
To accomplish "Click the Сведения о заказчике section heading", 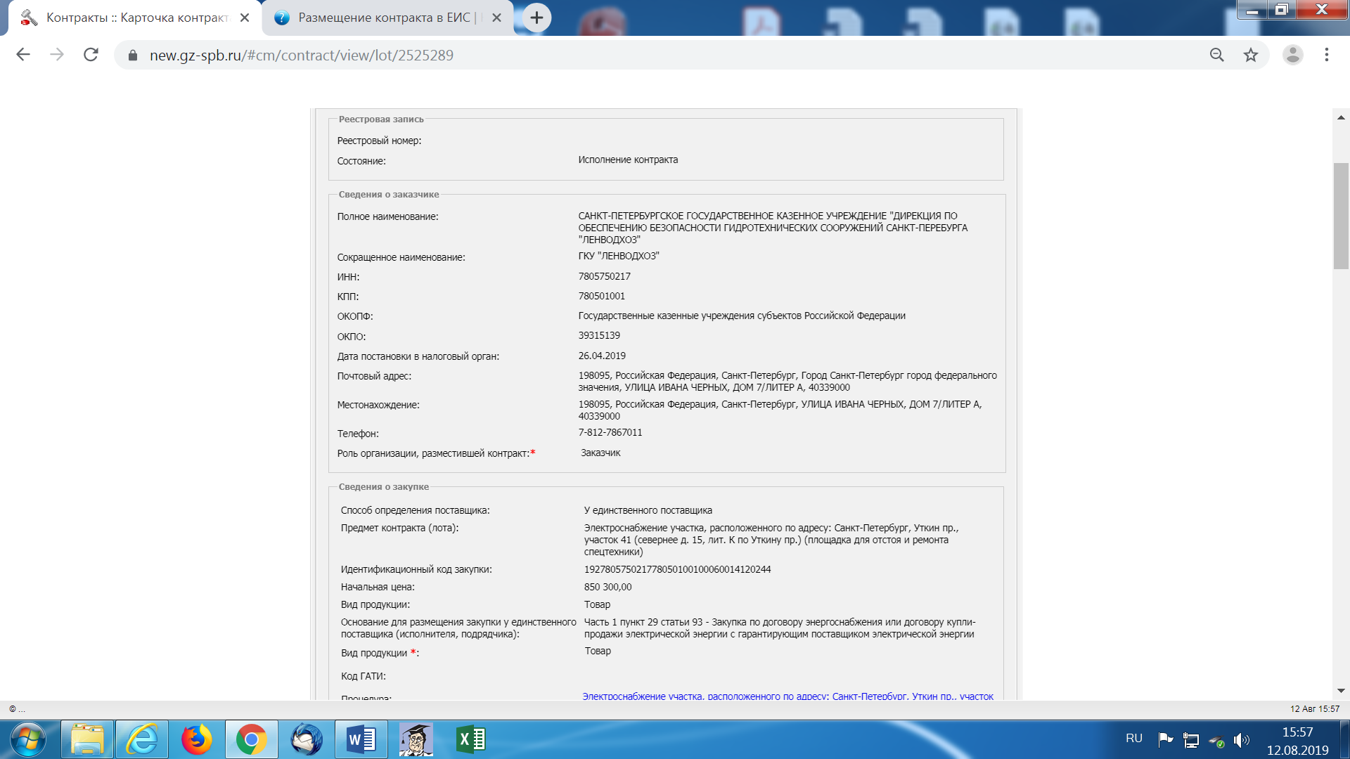I will point(389,194).
